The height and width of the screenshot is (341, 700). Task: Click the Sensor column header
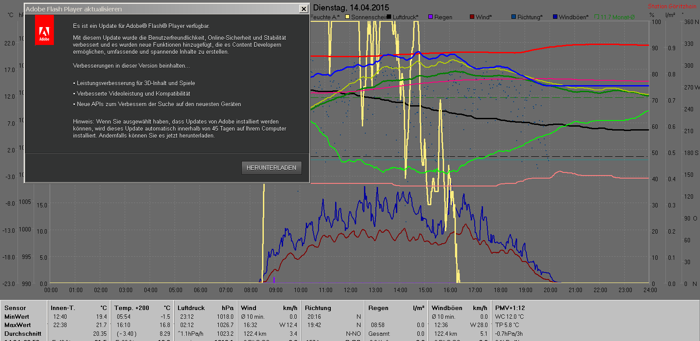pos(15,308)
